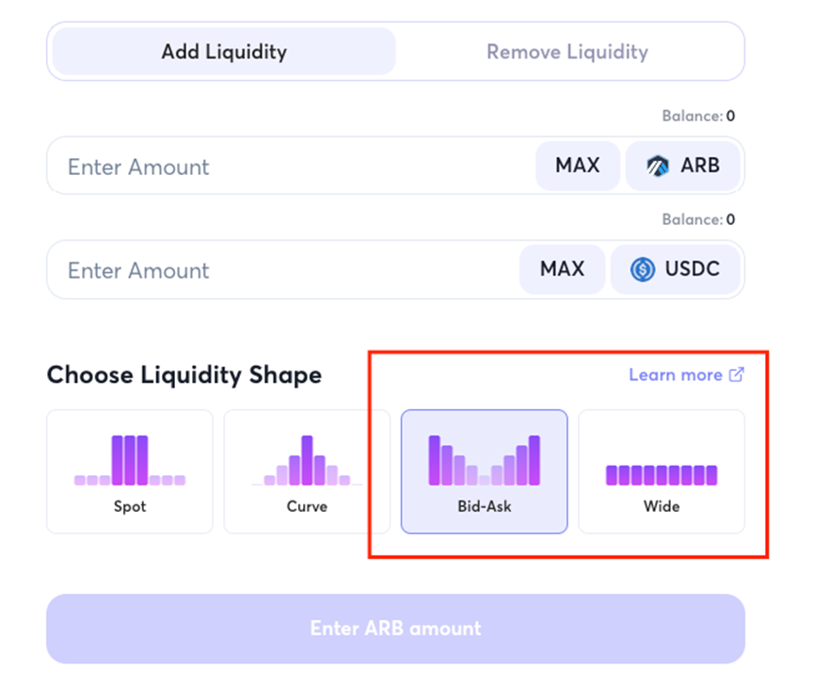This screenshot has width=814, height=700.
Task: Choose the Spot distribution option
Action: [129, 470]
